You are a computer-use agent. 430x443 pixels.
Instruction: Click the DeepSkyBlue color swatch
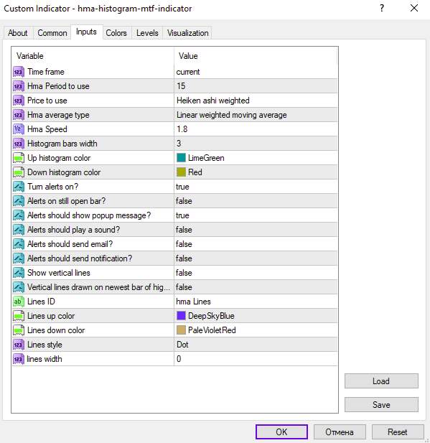(x=181, y=316)
